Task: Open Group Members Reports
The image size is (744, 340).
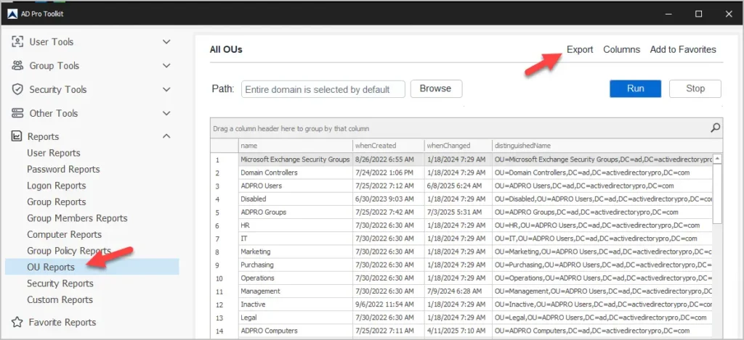Action: (77, 217)
